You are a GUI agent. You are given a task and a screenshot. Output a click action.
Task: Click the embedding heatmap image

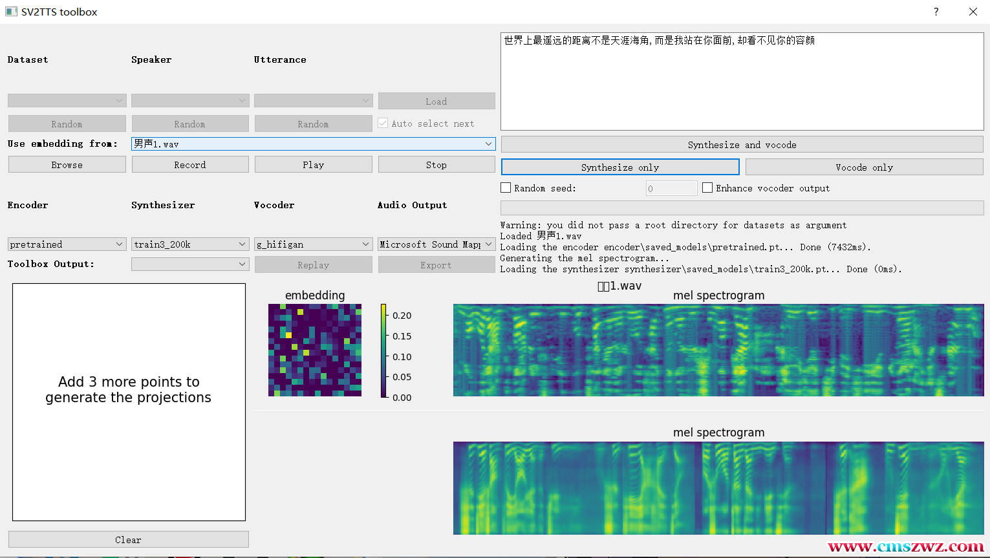315,350
